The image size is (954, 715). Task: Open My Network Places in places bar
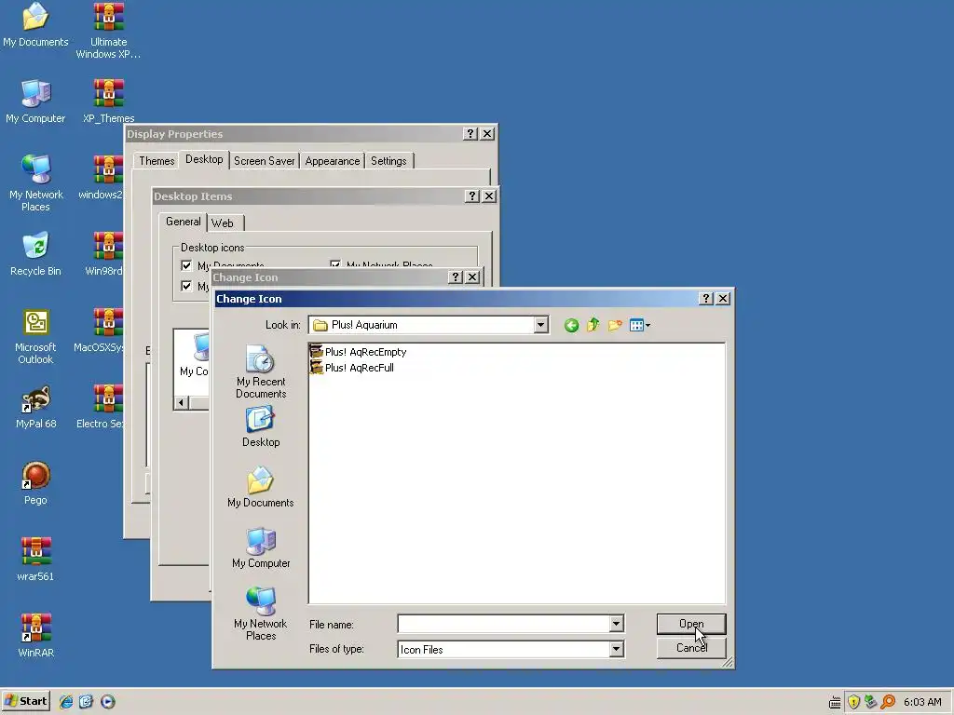click(x=261, y=614)
